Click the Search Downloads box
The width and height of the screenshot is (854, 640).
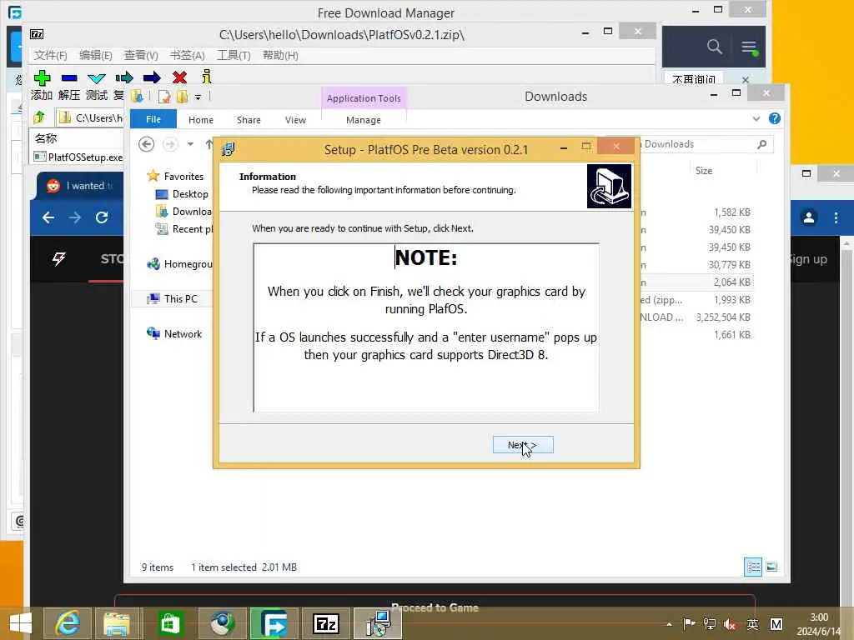click(706, 144)
